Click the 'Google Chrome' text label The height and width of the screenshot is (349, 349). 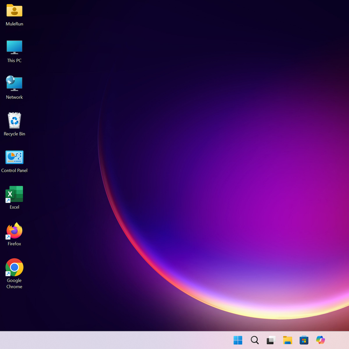[14, 284]
